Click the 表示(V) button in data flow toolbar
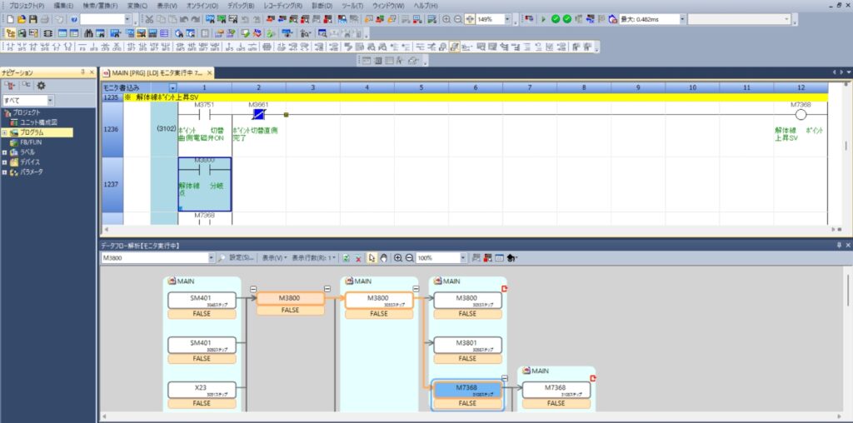The height and width of the screenshot is (423, 853). (x=272, y=258)
